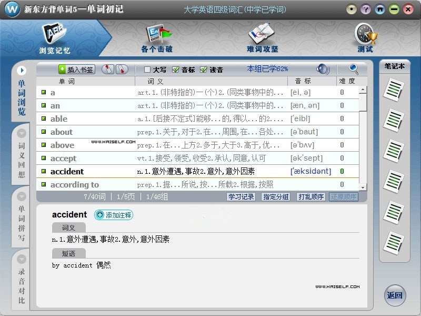Open the topmost notebook page icon
This screenshot has width=421, height=316.
click(394, 90)
